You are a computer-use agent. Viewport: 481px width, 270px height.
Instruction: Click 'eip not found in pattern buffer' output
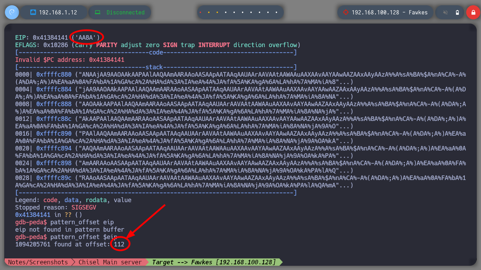(x=70, y=230)
